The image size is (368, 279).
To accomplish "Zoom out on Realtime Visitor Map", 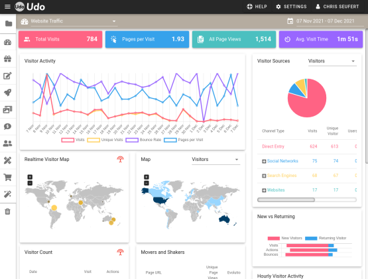I will pos(30,183).
